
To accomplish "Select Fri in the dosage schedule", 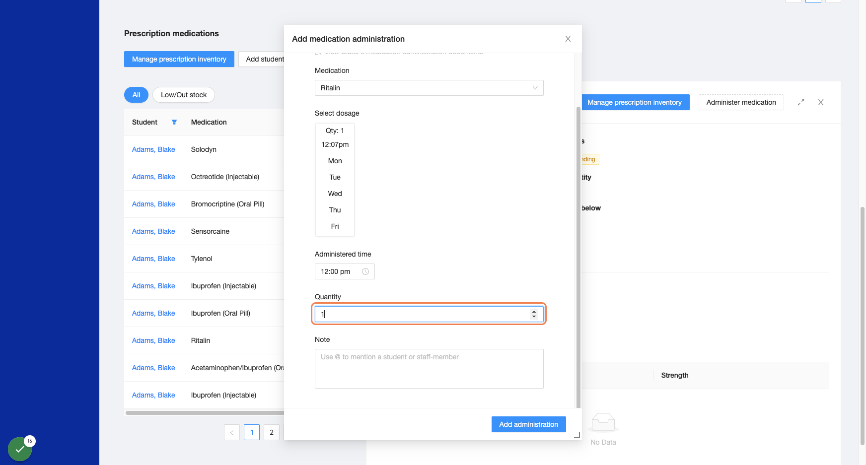I will [335, 226].
